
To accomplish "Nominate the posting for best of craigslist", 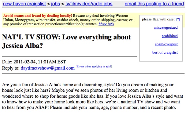I will click(165, 52).
